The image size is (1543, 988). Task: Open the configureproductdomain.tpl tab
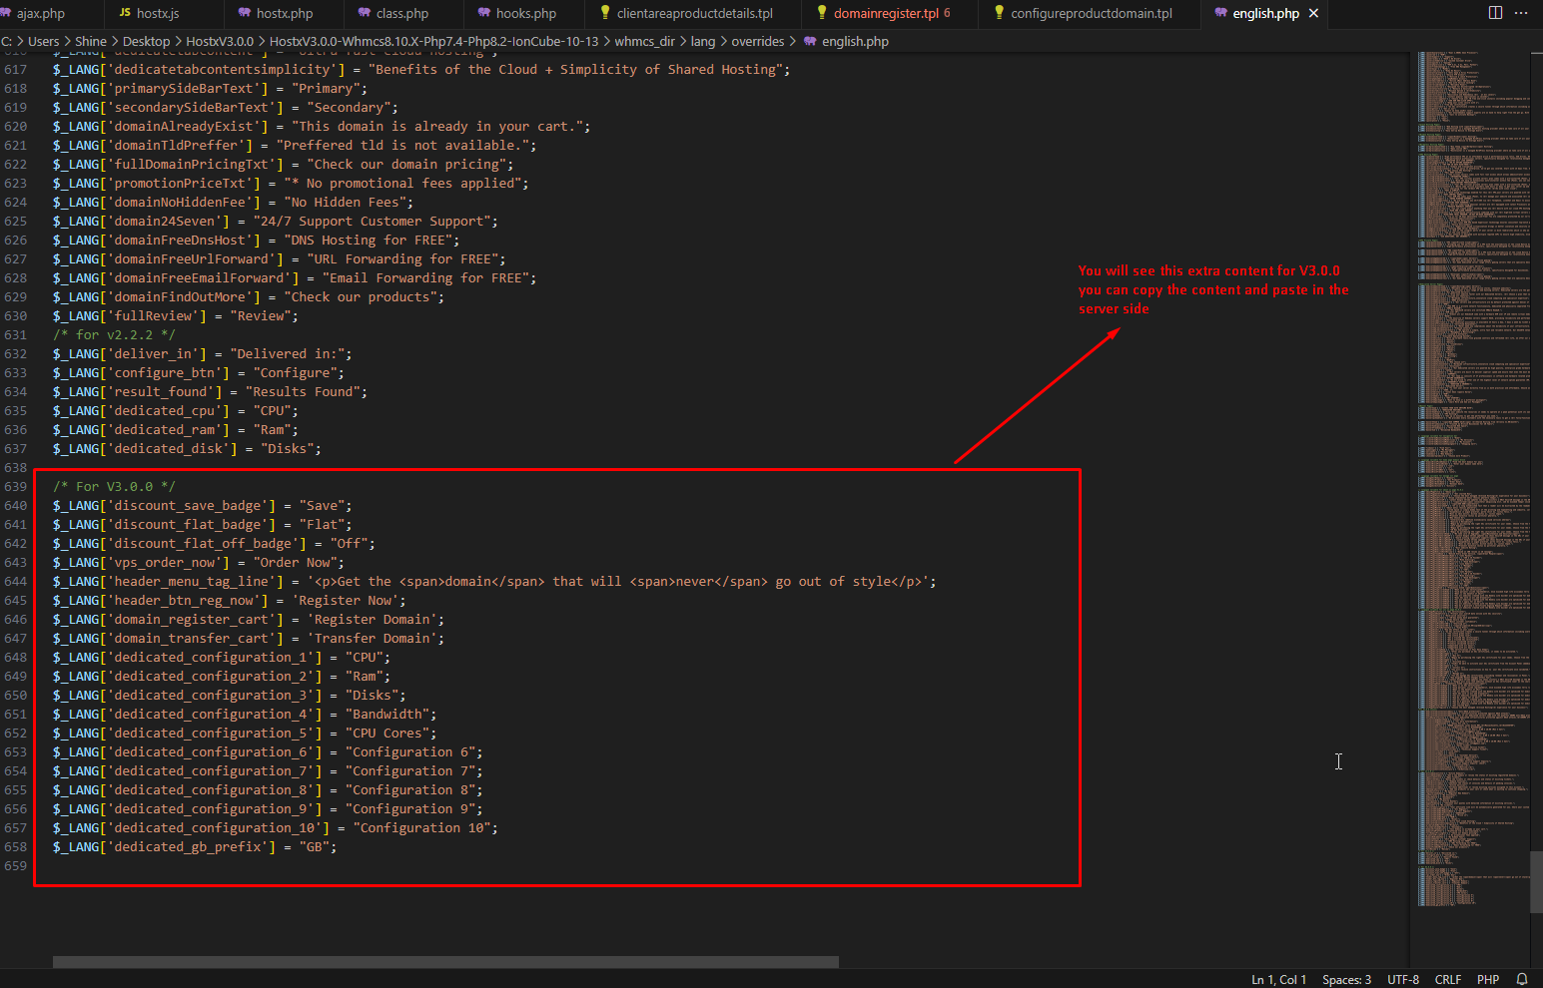[1091, 13]
